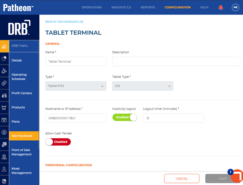
Task: Open the ME user profile avatar
Action: (235, 7)
